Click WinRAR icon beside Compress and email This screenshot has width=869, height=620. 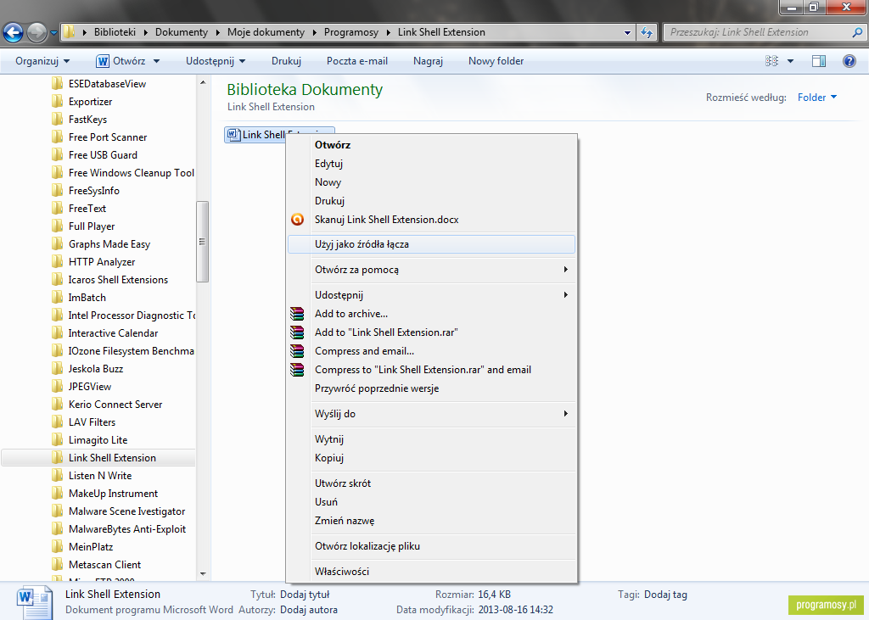click(297, 351)
